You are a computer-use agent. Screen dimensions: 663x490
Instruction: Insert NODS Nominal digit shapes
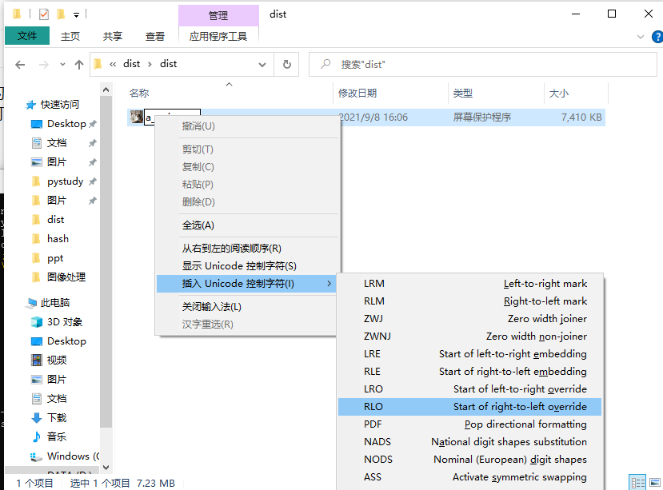[x=469, y=460]
